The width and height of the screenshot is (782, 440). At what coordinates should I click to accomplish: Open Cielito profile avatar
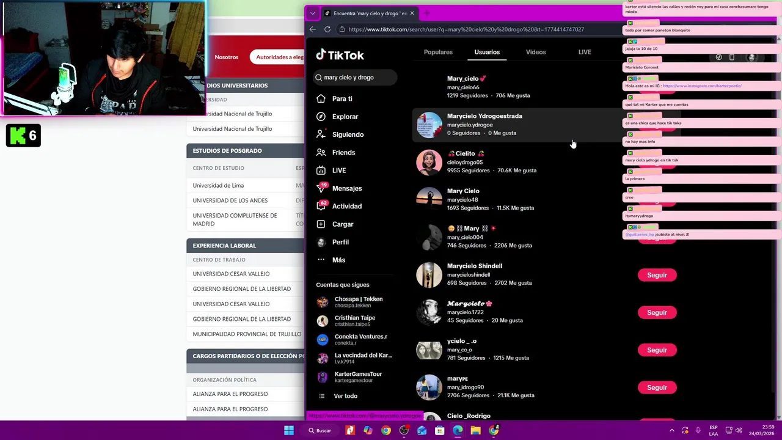pyautogui.click(x=429, y=163)
